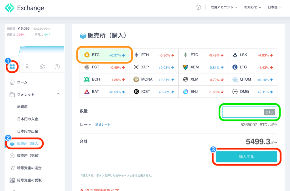Open the cube icon in header
The width and height of the screenshot is (290, 191).
(x=198, y=7)
